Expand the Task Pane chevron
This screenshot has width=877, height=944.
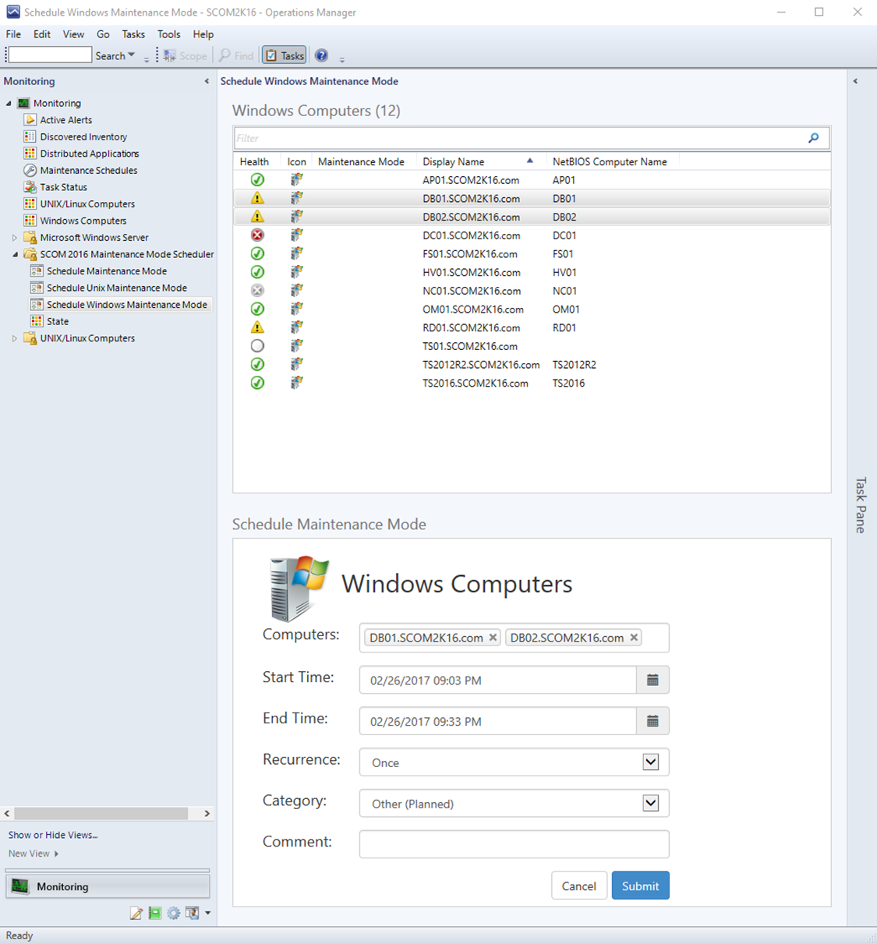click(x=855, y=81)
